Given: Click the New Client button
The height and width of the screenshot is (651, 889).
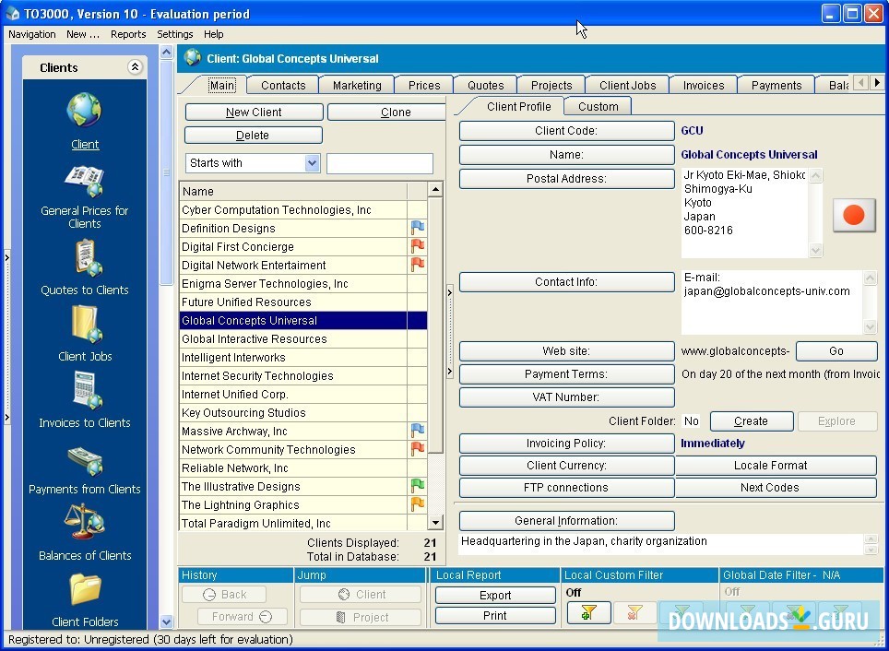Looking at the screenshot, I should coord(254,112).
